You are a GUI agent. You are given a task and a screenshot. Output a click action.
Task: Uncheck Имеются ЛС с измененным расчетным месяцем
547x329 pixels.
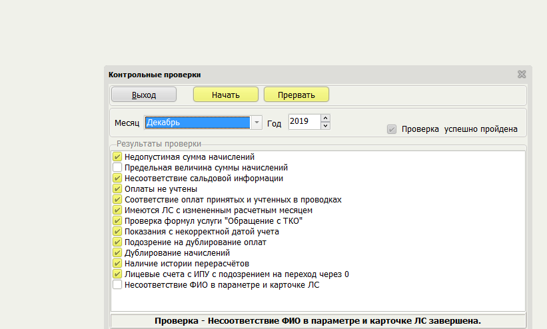pos(117,210)
